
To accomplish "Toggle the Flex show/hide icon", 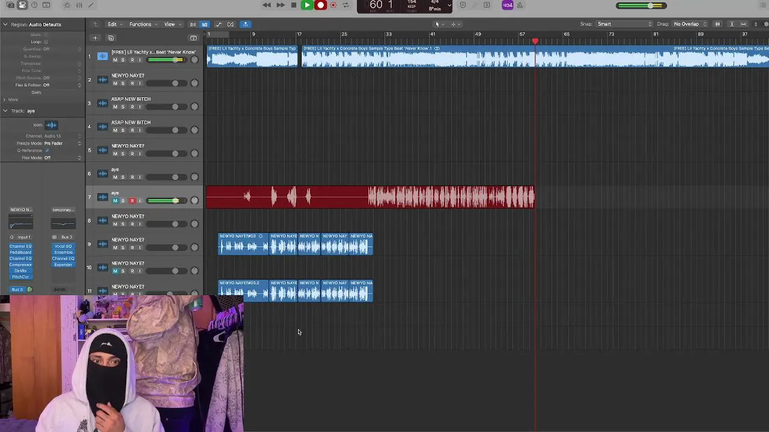I will pos(231,25).
